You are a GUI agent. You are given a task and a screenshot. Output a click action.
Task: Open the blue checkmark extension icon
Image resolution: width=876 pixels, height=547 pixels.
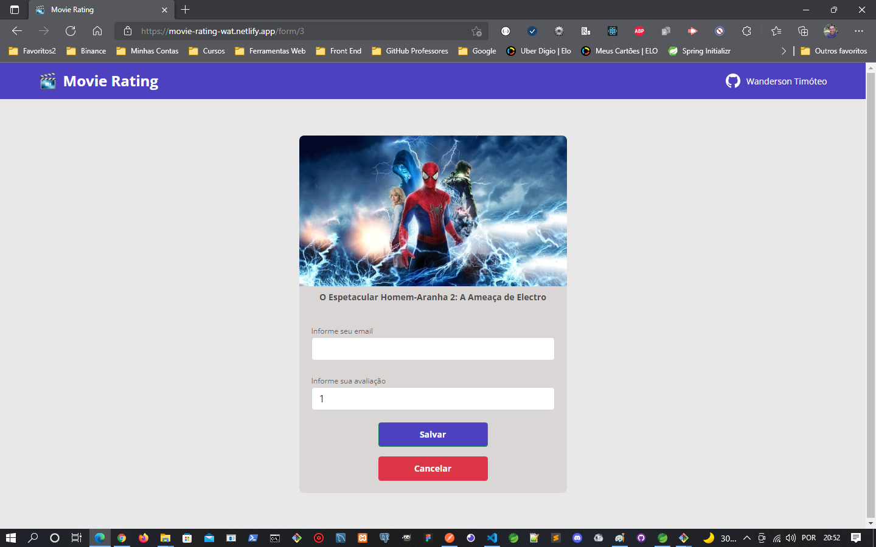click(532, 31)
